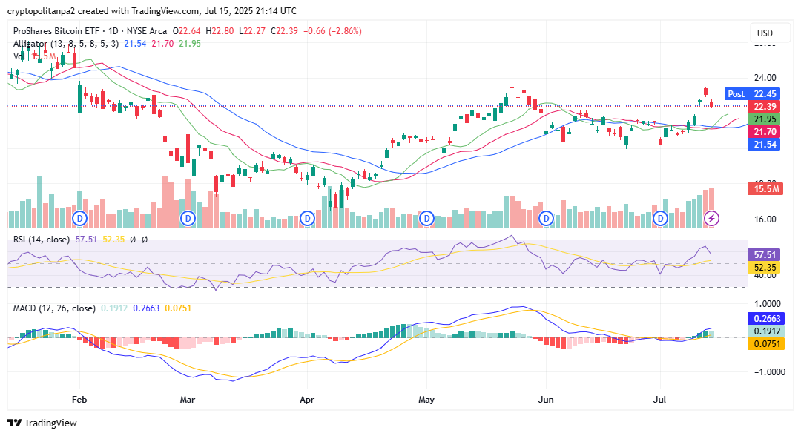Screen dimensions: 801x436
Task: Click the dividend marker under Feb
Action: coord(79,219)
